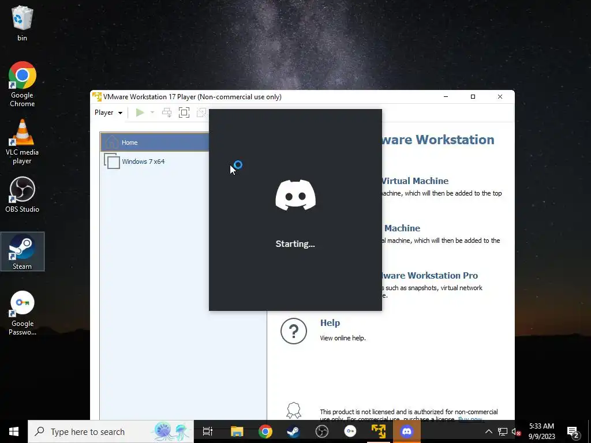
Task: Open the notification center icon
Action: [x=573, y=431]
